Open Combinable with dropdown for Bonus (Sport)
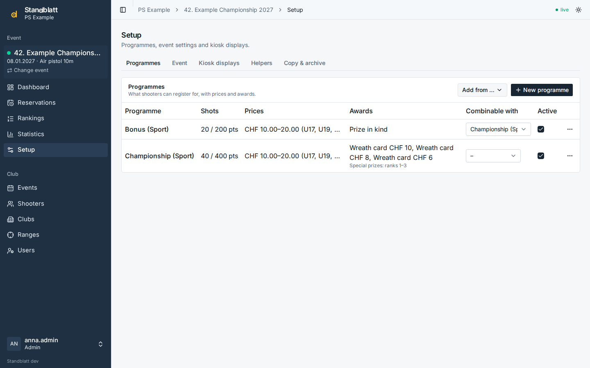The height and width of the screenshot is (368, 590). [x=498, y=129]
